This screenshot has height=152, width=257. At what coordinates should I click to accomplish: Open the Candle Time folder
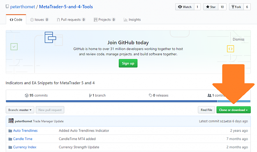click(23, 139)
